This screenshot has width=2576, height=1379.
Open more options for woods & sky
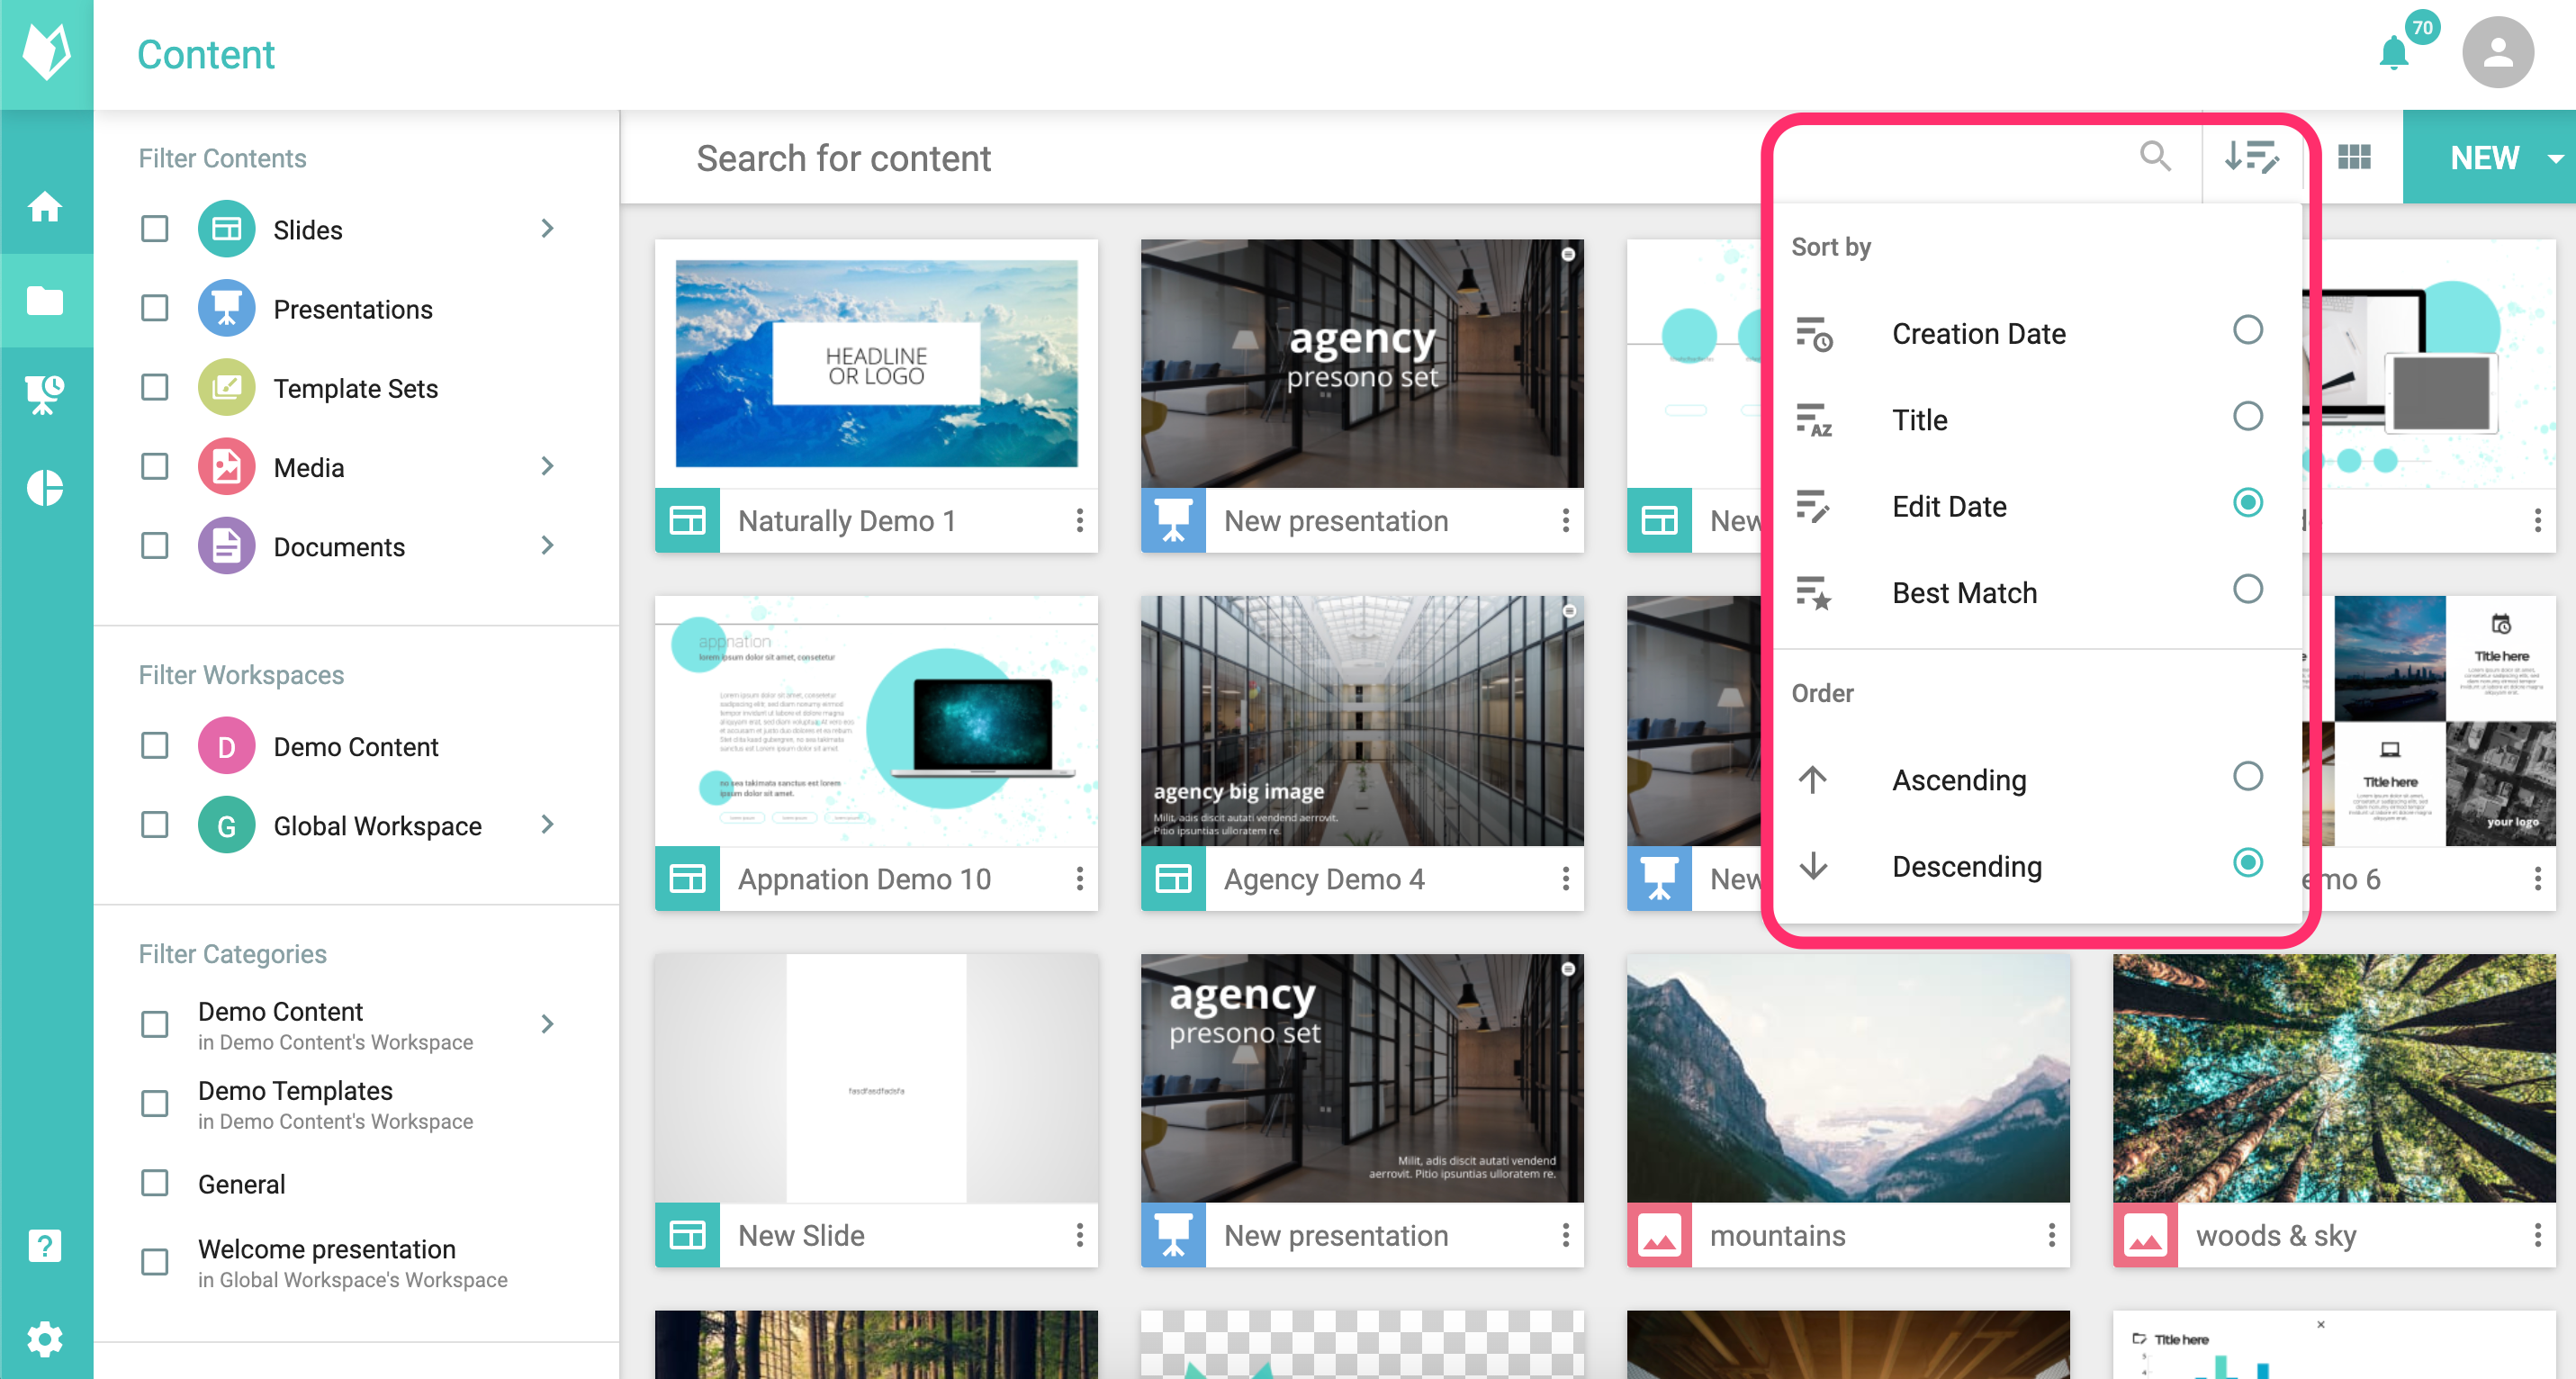point(2538,1235)
